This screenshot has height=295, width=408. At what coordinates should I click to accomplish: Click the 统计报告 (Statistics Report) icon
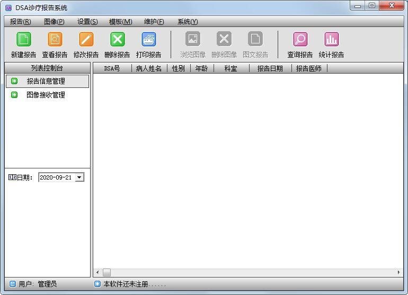click(x=331, y=40)
